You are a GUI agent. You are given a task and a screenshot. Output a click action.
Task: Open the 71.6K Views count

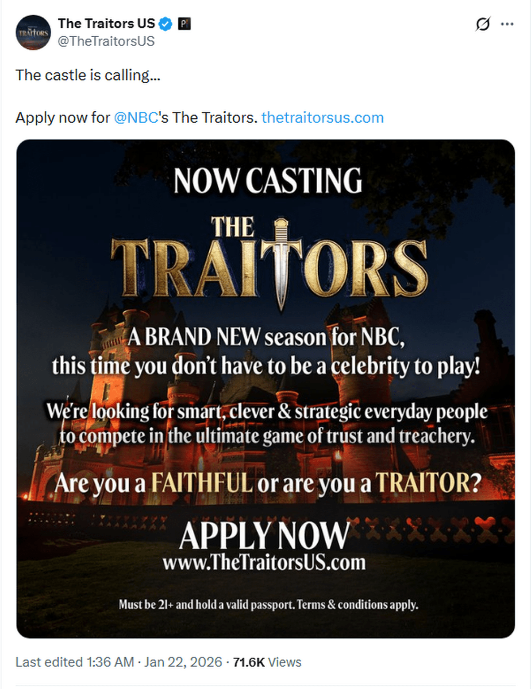[267, 662]
